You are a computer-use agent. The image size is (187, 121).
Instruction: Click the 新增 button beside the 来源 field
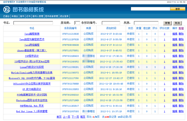click(x=167, y=23)
